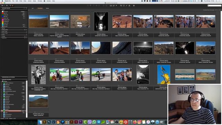
Task: Click the Viber icon in the dock
Action: [x=89, y=122]
